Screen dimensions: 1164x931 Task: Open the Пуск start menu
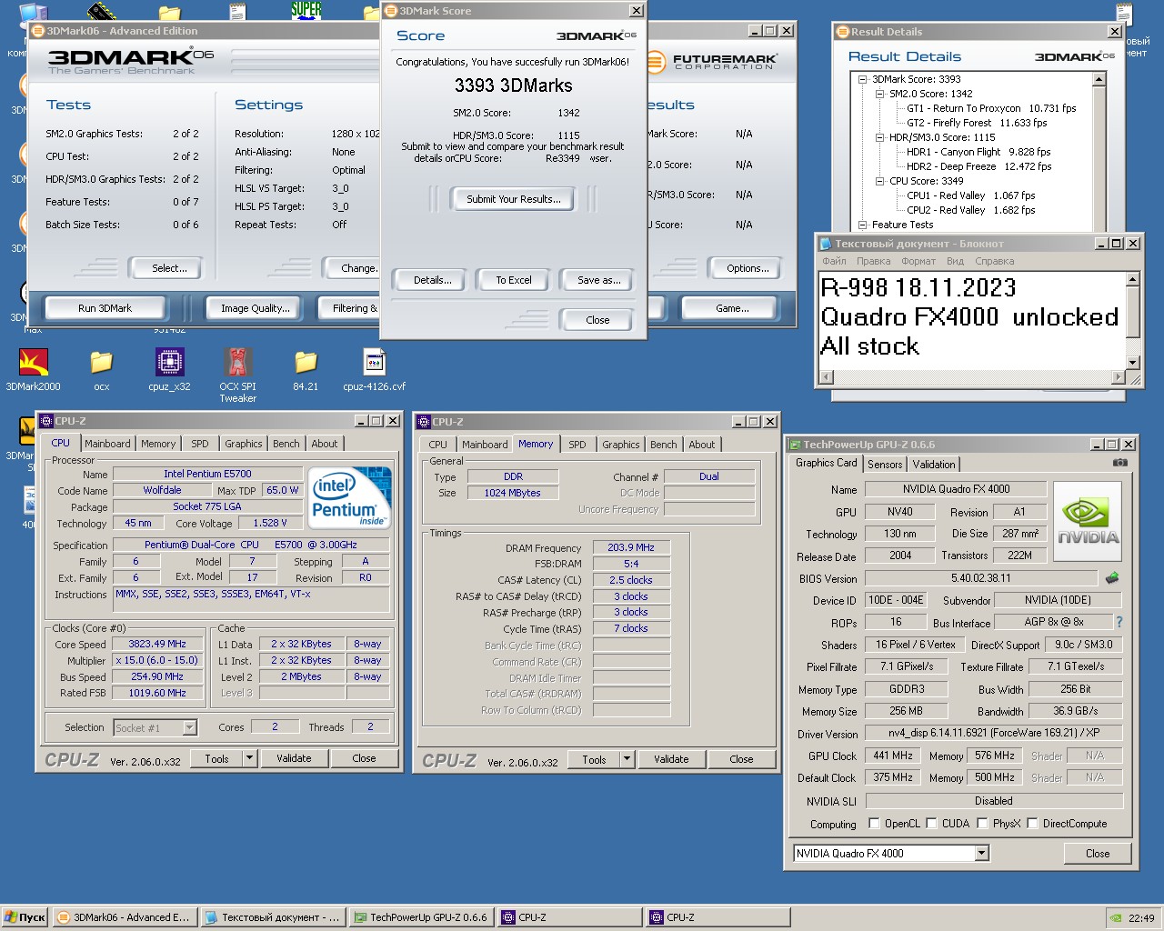click(25, 917)
